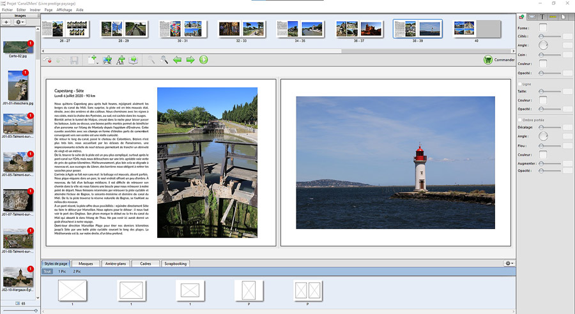Open the gear dropdown in the Images panel
The width and height of the screenshot is (575, 314).
click(19, 22)
